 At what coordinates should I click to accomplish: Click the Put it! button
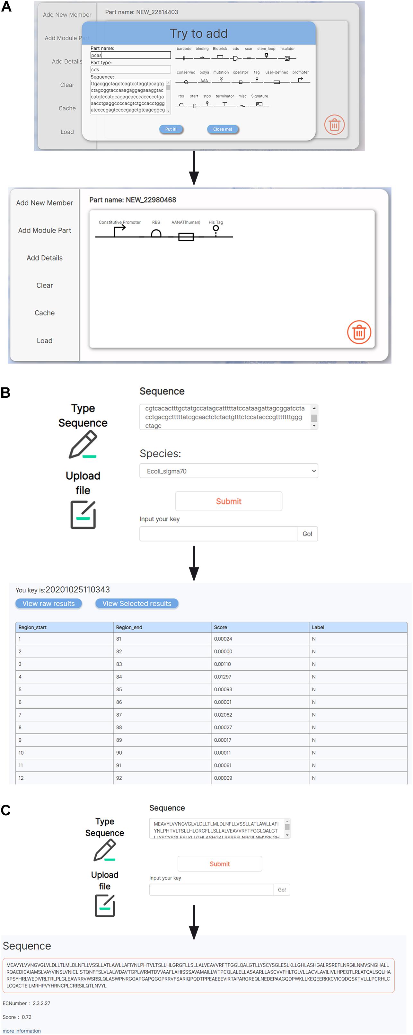171,129
